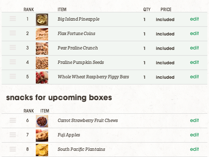Open the Flax Fortune Coins snack photo
Screen dimensions: 209x157
pos(42,34)
